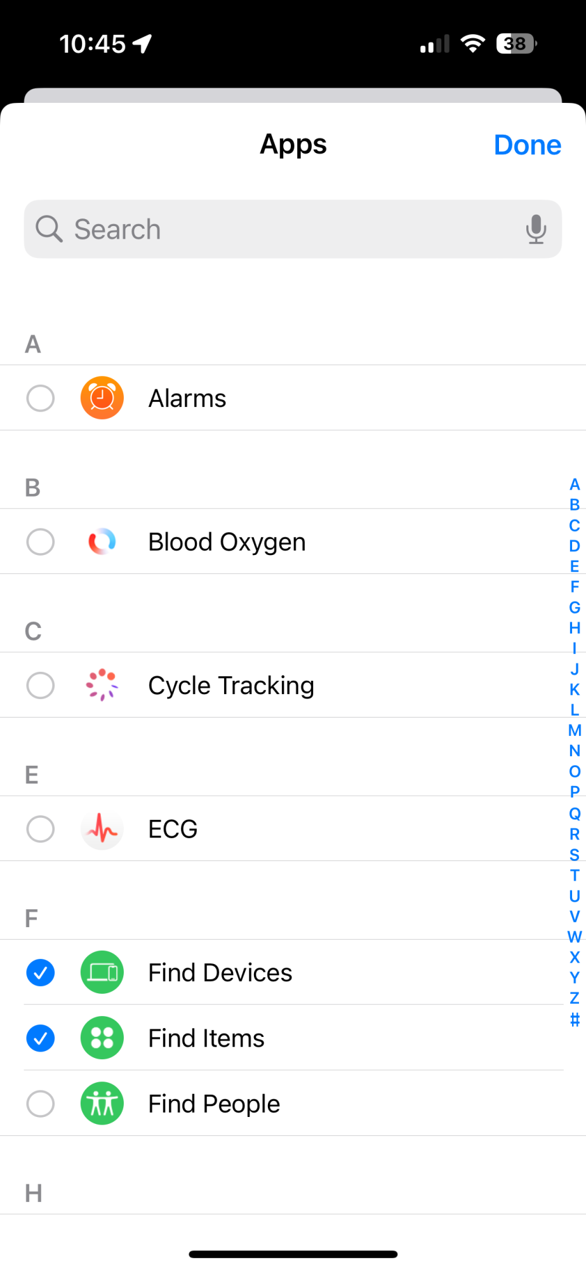Viewport: 586px width, 1270px height.
Task: Jump to # in alphabet index
Action: 575,1019
